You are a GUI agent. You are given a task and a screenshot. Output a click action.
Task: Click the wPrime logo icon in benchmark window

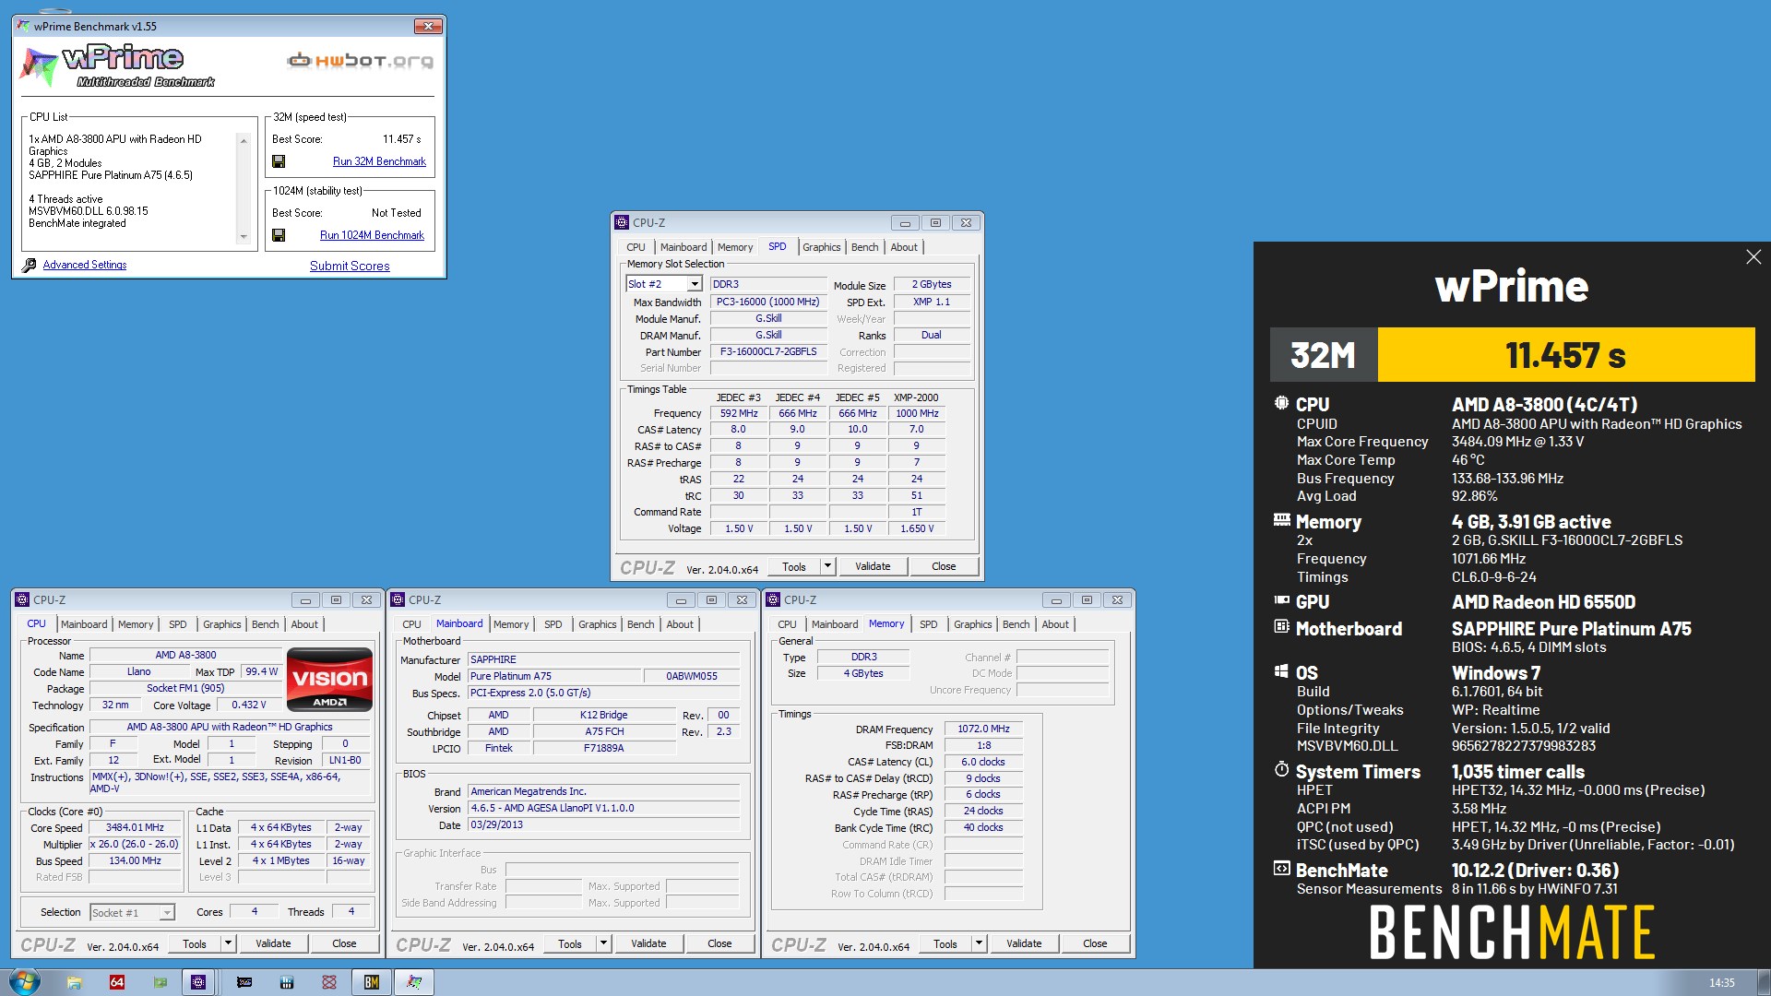tap(39, 65)
